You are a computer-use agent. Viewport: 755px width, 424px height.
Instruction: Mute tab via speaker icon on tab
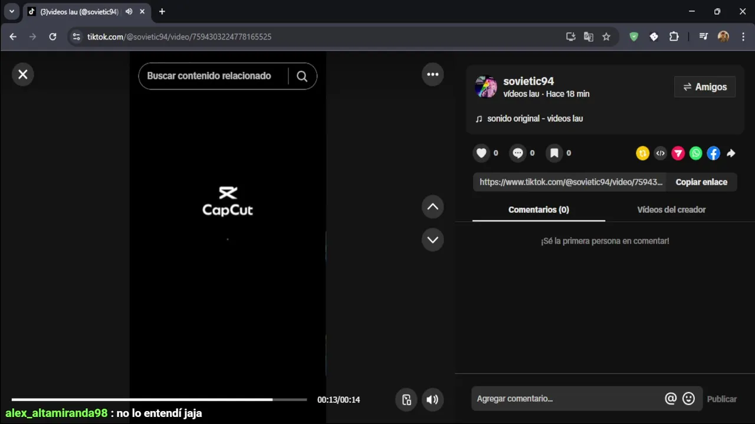pyautogui.click(x=129, y=11)
